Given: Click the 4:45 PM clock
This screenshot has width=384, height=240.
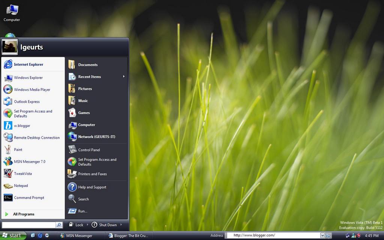Looking at the screenshot, I should tap(372, 235).
